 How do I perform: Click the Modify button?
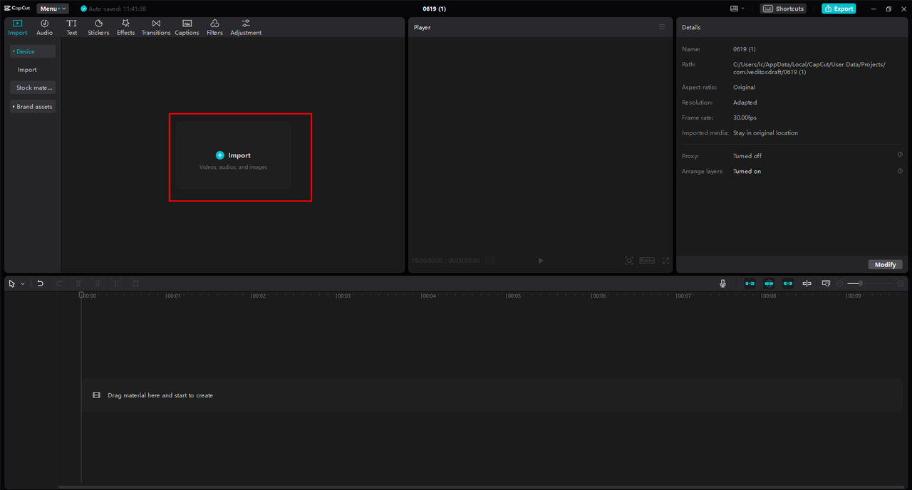point(885,264)
